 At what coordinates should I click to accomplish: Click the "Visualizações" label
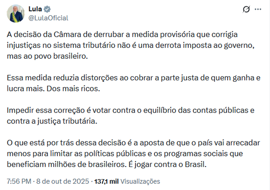pyautogui.click(x=140, y=181)
